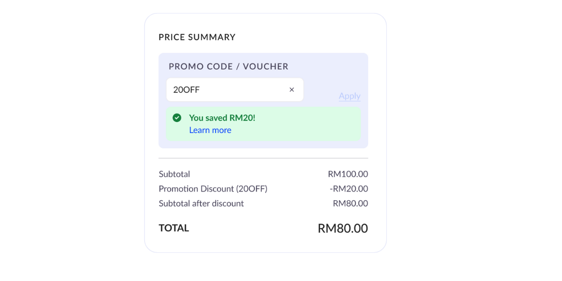
Task: Select the clear icon inside the voucher field
Action: (292, 89)
